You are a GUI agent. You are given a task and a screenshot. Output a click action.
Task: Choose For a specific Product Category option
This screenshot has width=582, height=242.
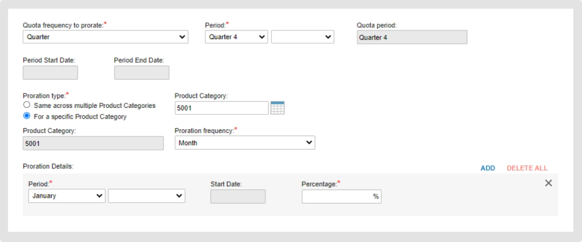[x=27, y=116]
